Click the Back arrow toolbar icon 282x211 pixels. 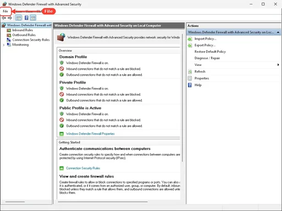[x=4, y=18]
